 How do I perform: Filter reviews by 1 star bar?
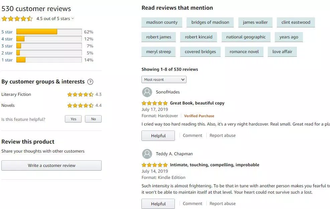tap(49, 60)
